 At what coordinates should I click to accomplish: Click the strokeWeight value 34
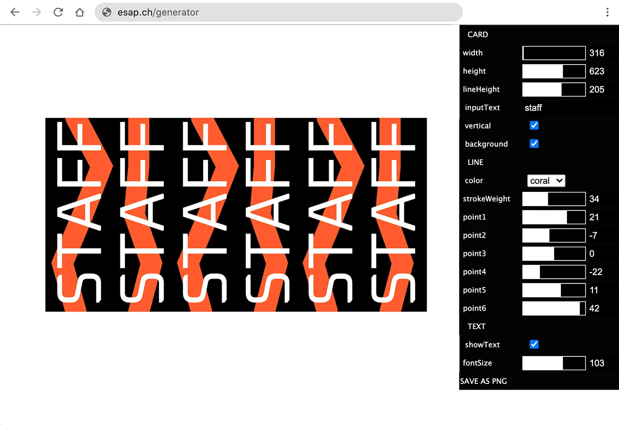(x=594, y=199)
